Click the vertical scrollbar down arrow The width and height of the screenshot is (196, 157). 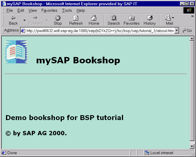pyautogui.click(x=192, y=146)
